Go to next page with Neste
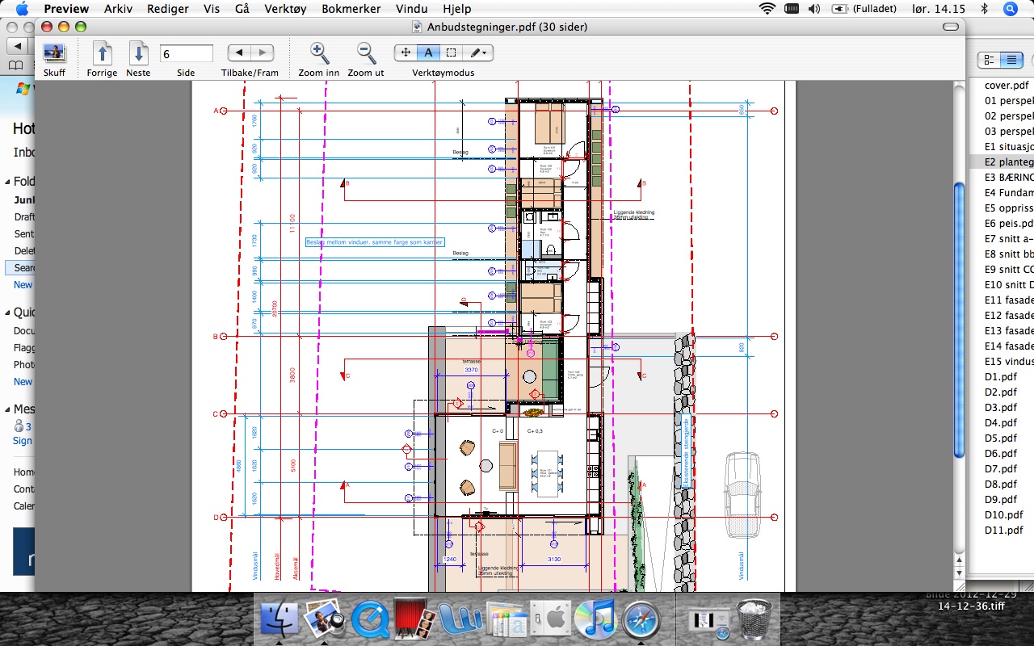The image size is (1034, 646). 138,53
